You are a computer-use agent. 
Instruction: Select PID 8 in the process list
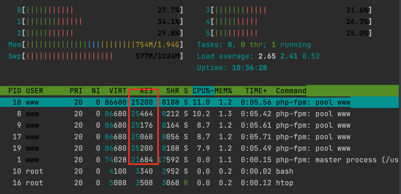19,114
